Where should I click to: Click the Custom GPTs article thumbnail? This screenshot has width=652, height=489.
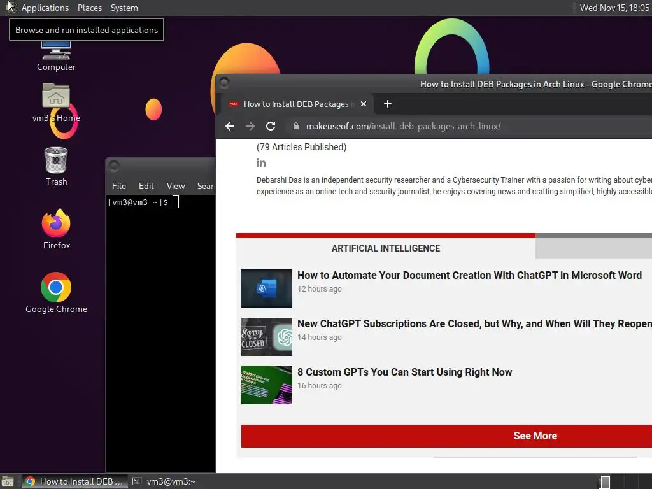click(267, 385)
